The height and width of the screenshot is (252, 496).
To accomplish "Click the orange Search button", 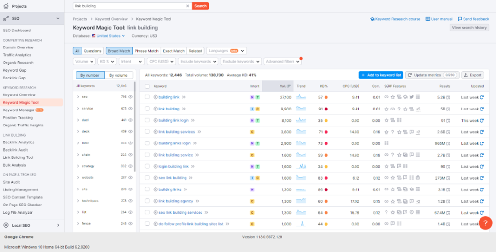I will pos(201,6).
